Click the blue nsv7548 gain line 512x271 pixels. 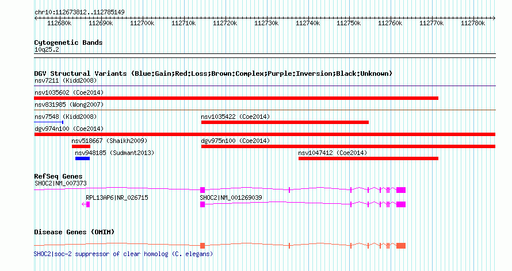pyautogui.click(x=49, y=122)
